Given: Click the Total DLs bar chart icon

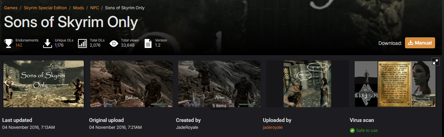Looking at the screenshot, I should point(83,43).
